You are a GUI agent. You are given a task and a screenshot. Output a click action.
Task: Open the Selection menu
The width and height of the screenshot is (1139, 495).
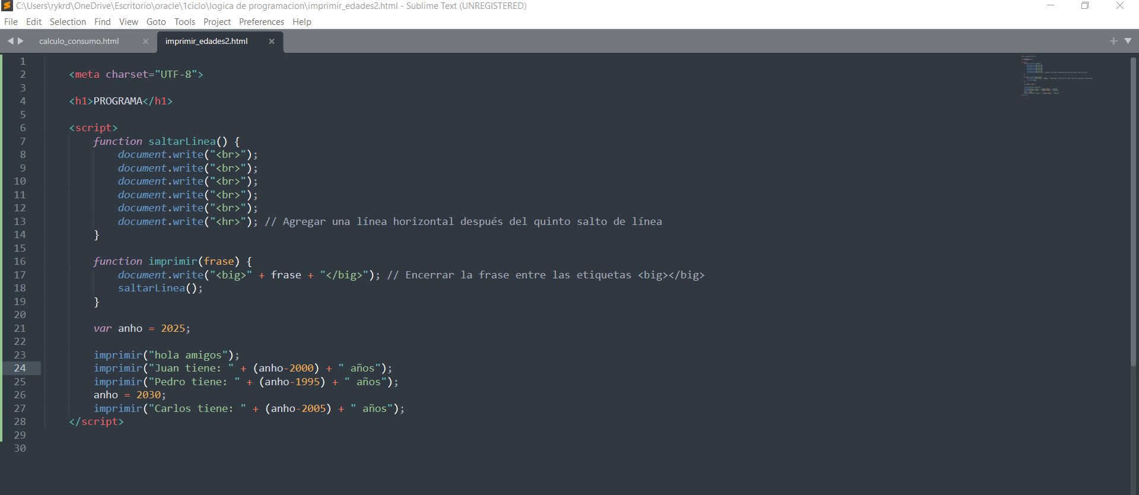pos(68,22)
